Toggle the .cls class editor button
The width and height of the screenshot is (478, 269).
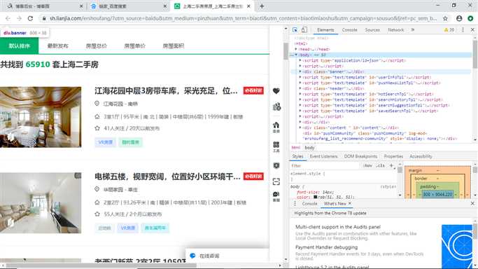pyautogui.click(x=380, y=165)
